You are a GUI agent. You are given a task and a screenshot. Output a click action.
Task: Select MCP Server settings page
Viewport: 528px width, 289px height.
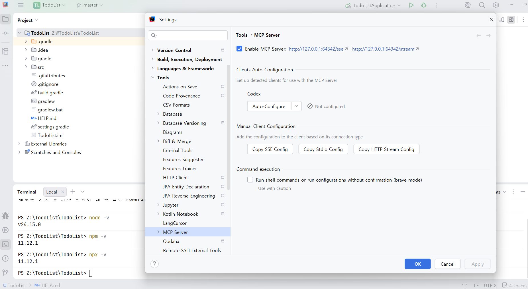tap(188, 232)
